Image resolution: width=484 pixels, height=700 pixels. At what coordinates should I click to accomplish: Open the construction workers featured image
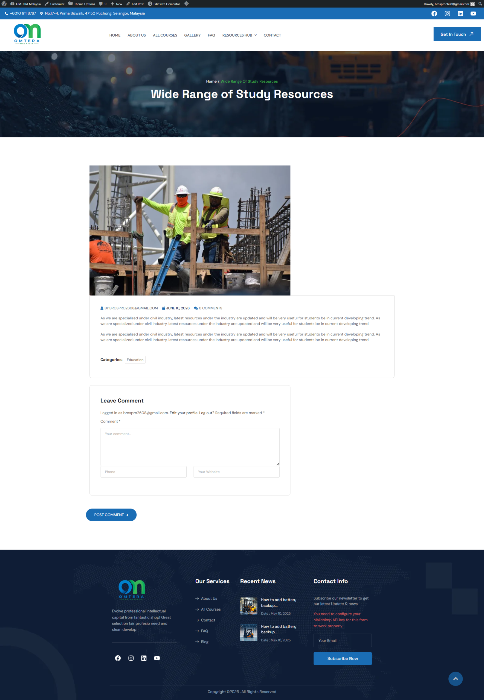pos(190,230)
